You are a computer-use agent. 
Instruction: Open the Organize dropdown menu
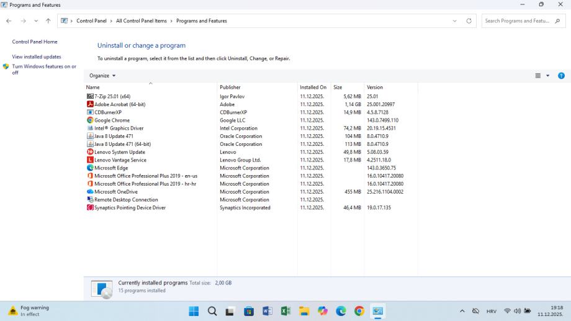102,76
